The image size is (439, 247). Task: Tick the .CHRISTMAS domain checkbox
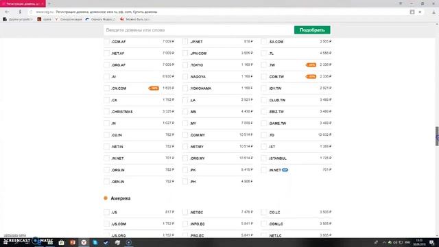[x=107, y=112]
